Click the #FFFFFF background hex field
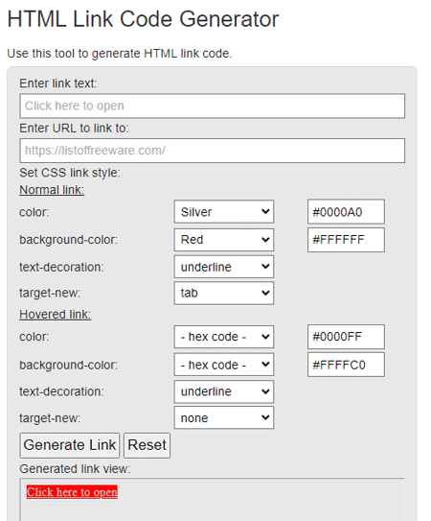The image size is (431, 521). [346, 240]
